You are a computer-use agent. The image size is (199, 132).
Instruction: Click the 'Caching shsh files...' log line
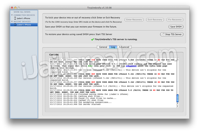click(77, 96)
